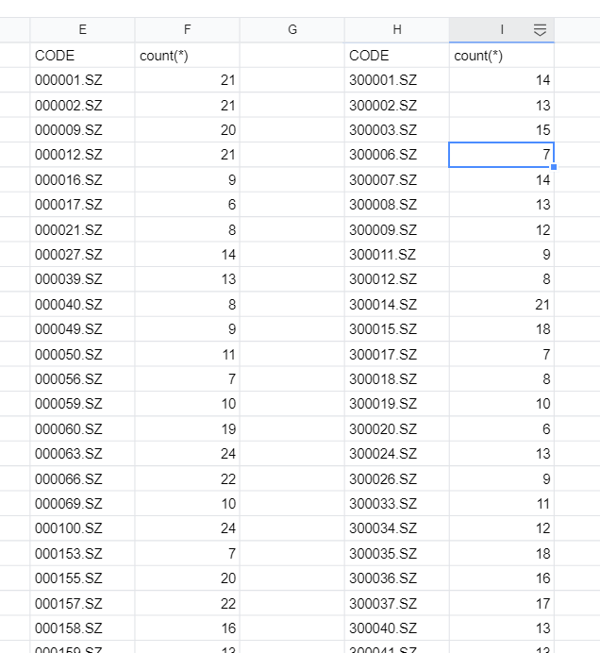Select cell 000056.SZ
Image resolution: width=600 pixels, height=653 pixels.
(x=82, y=379)
